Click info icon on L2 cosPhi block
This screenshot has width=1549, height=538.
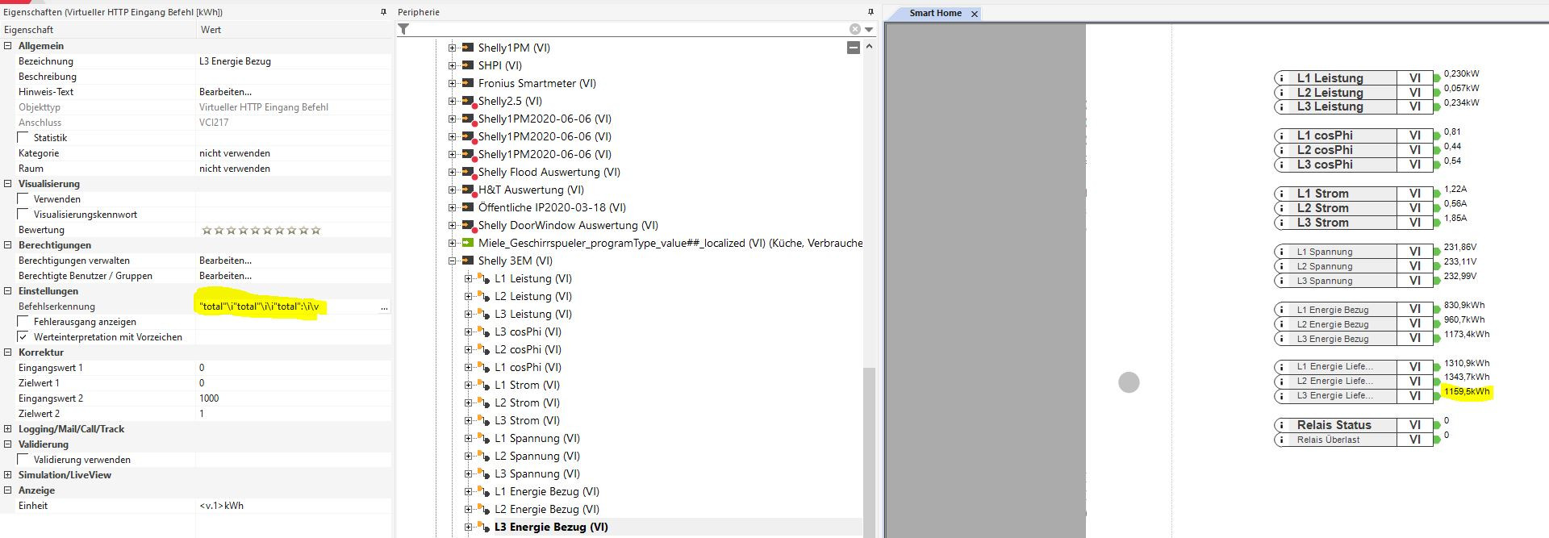(x=1280, y=150)
